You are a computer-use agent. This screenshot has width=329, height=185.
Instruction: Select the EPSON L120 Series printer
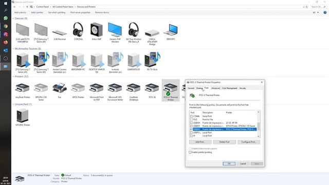pos(41,92)
